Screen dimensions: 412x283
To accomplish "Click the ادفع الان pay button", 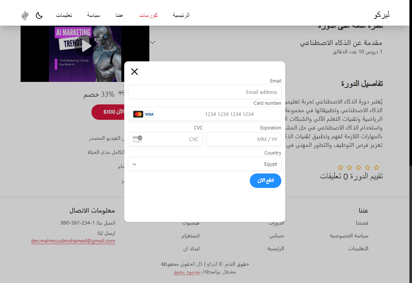I will coord(266,181).
